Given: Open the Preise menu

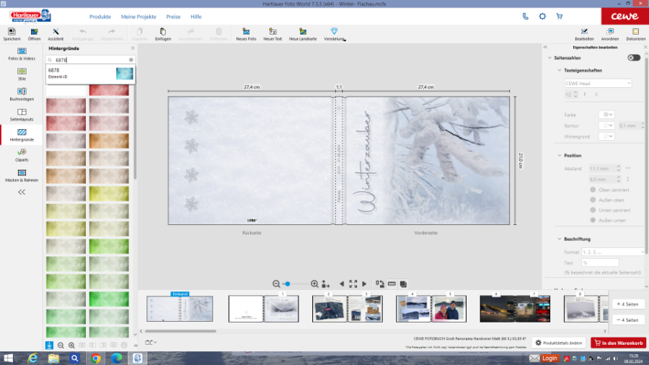Looking at the screenshot, I should point(173,16).
